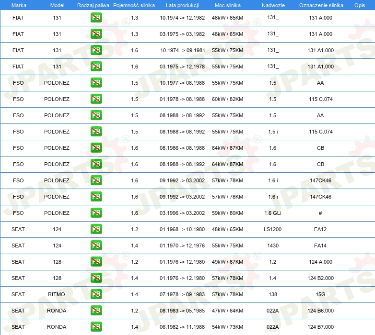The image size is (375, 335).
Task: Click engine code 124 B2.000
Action: 320,278
